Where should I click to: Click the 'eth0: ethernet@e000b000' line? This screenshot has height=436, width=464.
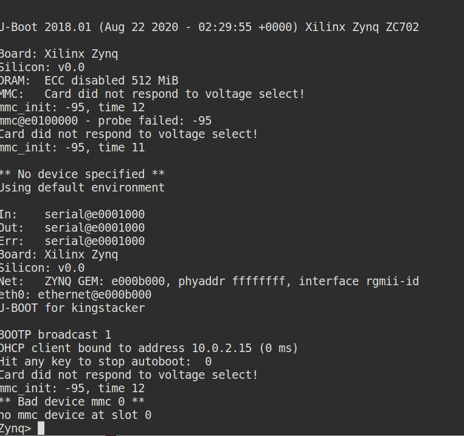76,294
